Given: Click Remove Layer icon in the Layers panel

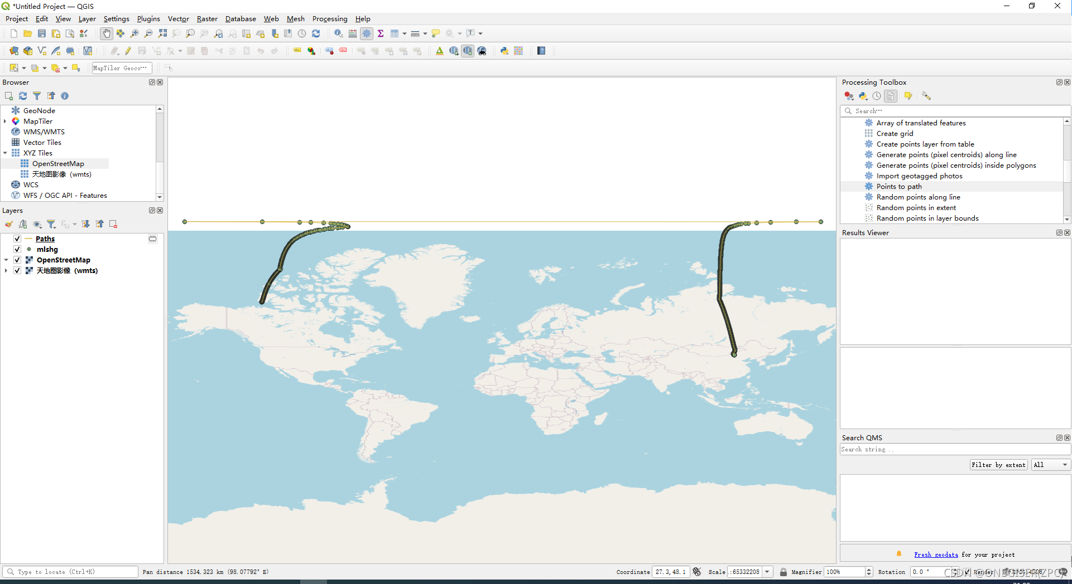Looking at the screenshot, I should coord(113,224).
